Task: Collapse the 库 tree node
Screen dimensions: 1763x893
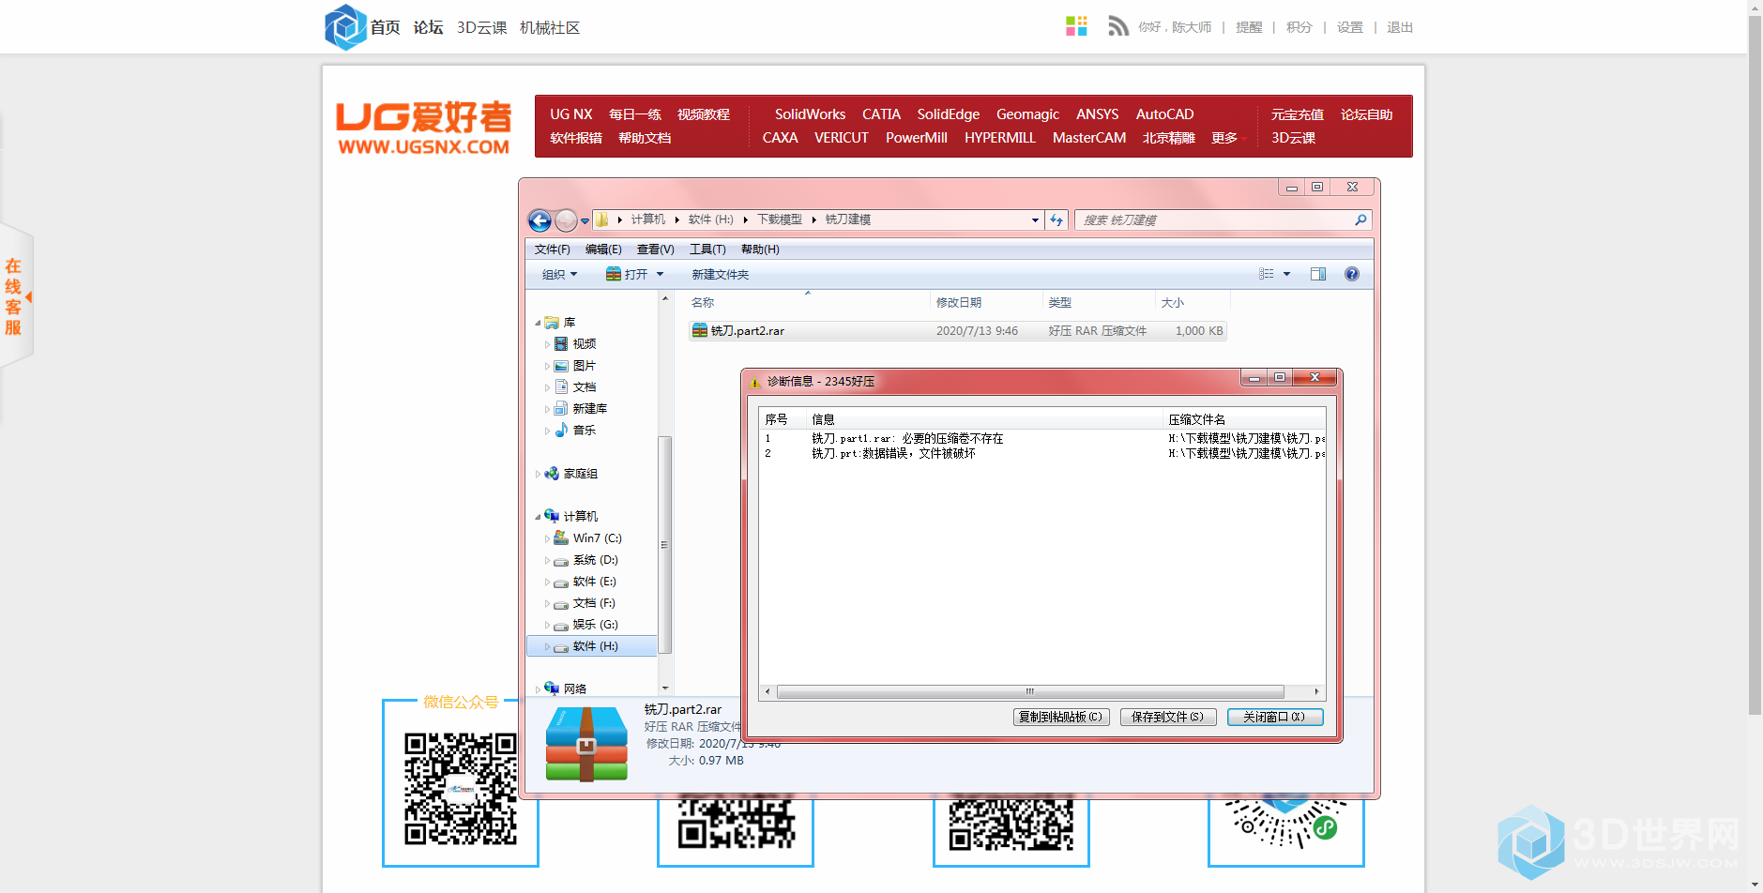Action: pos(539,323)
